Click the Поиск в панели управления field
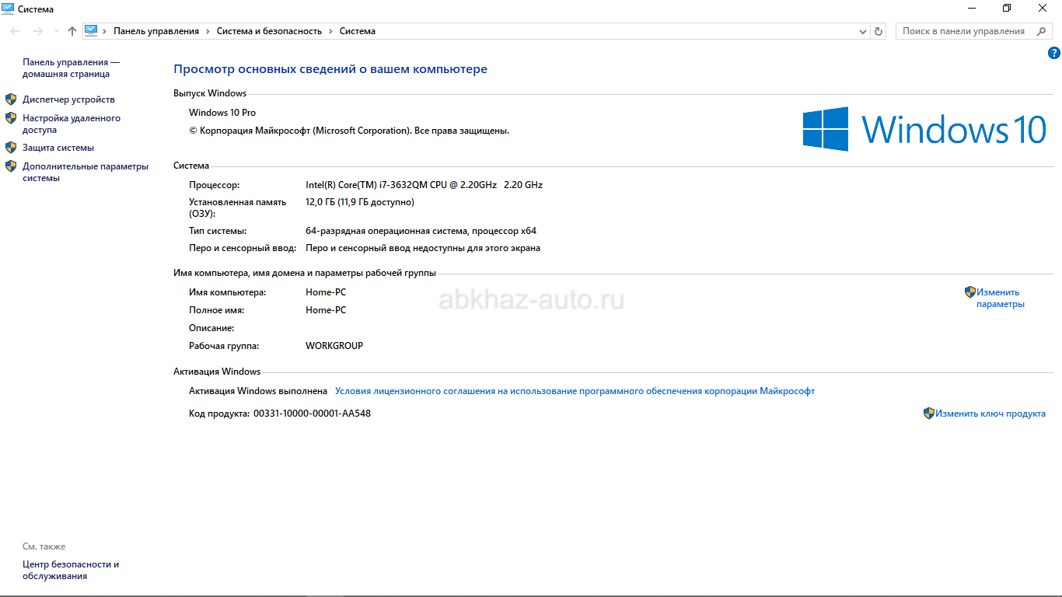1062x597 pixels. pos(964,31)
